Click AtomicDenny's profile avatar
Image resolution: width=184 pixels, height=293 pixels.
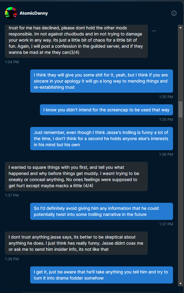pos(11,13)
